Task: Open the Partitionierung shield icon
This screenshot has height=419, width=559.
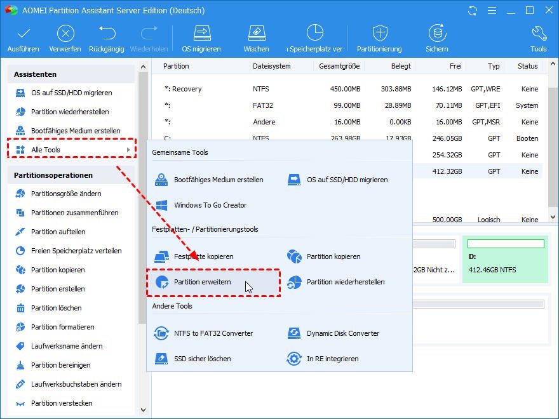Action: point(380,33)
